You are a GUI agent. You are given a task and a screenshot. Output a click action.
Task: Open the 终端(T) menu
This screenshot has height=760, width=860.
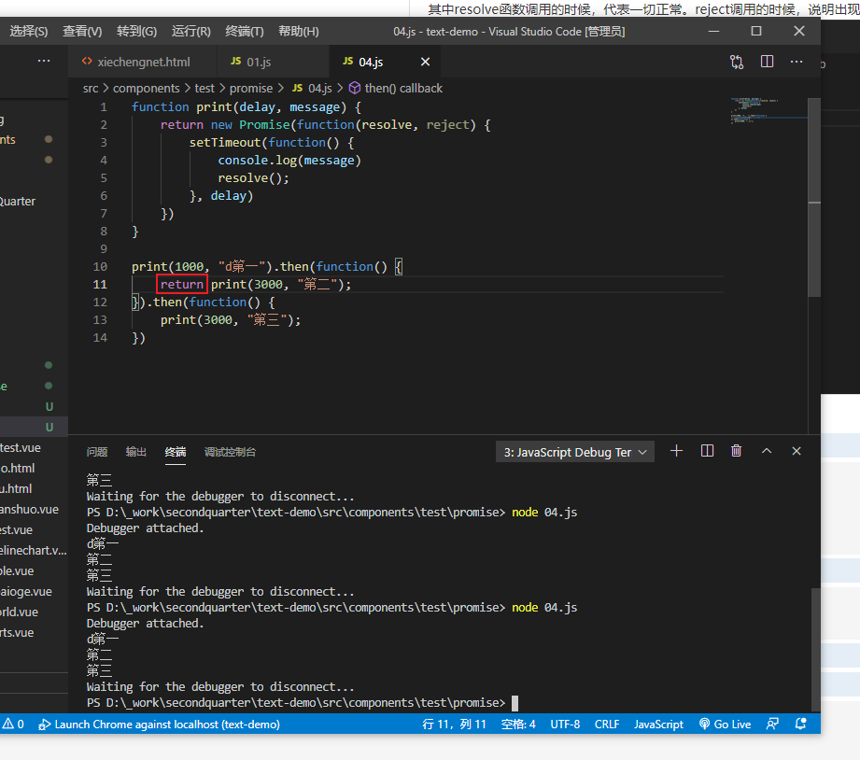click(245, 32)
